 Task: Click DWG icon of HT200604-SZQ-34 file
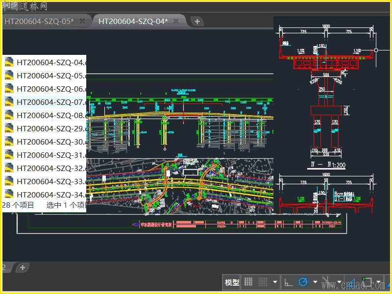tap(9, 194)
